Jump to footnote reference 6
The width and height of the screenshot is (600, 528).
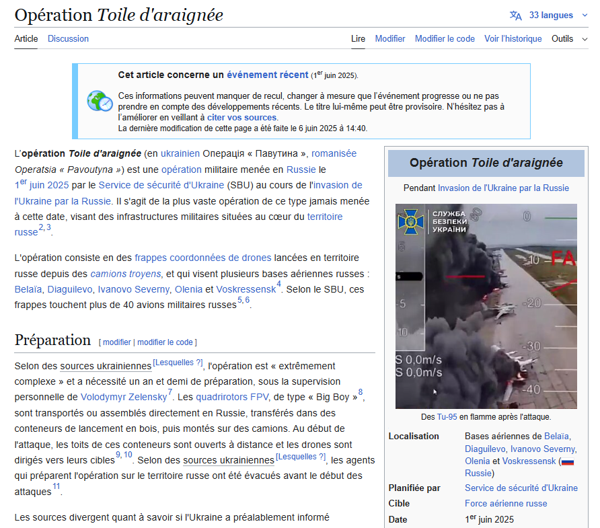pos(247,300)
